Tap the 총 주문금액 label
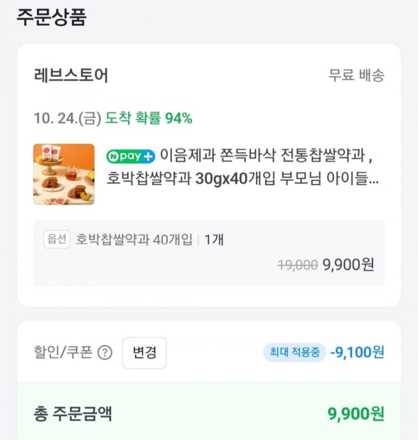418x440 pixels. (x=73, y=414)
